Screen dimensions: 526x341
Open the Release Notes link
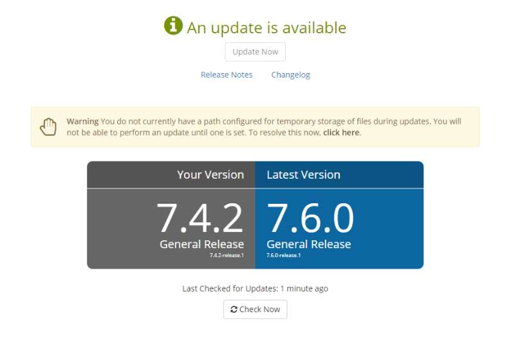coord(226,75)
